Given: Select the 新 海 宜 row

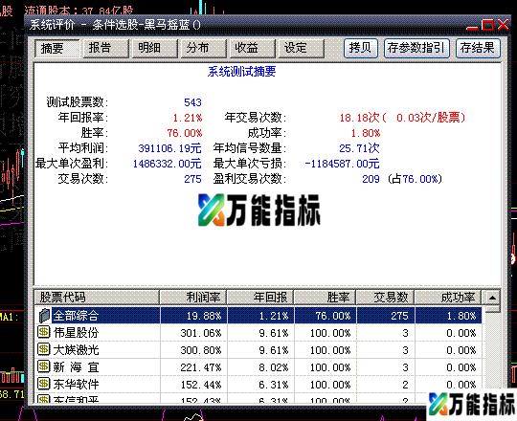Looking at the screenshot, I should 258,367.
